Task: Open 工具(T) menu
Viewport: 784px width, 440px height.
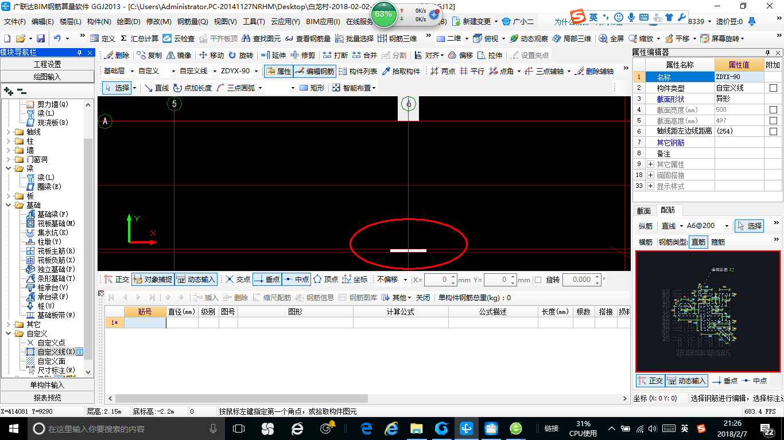Action: 254,22
